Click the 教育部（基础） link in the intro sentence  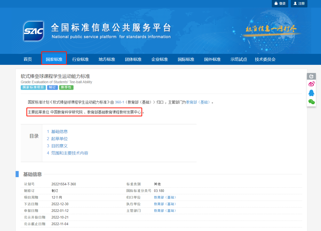click(x=198, y=102)
